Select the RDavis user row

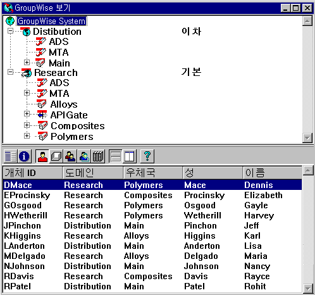152,276
